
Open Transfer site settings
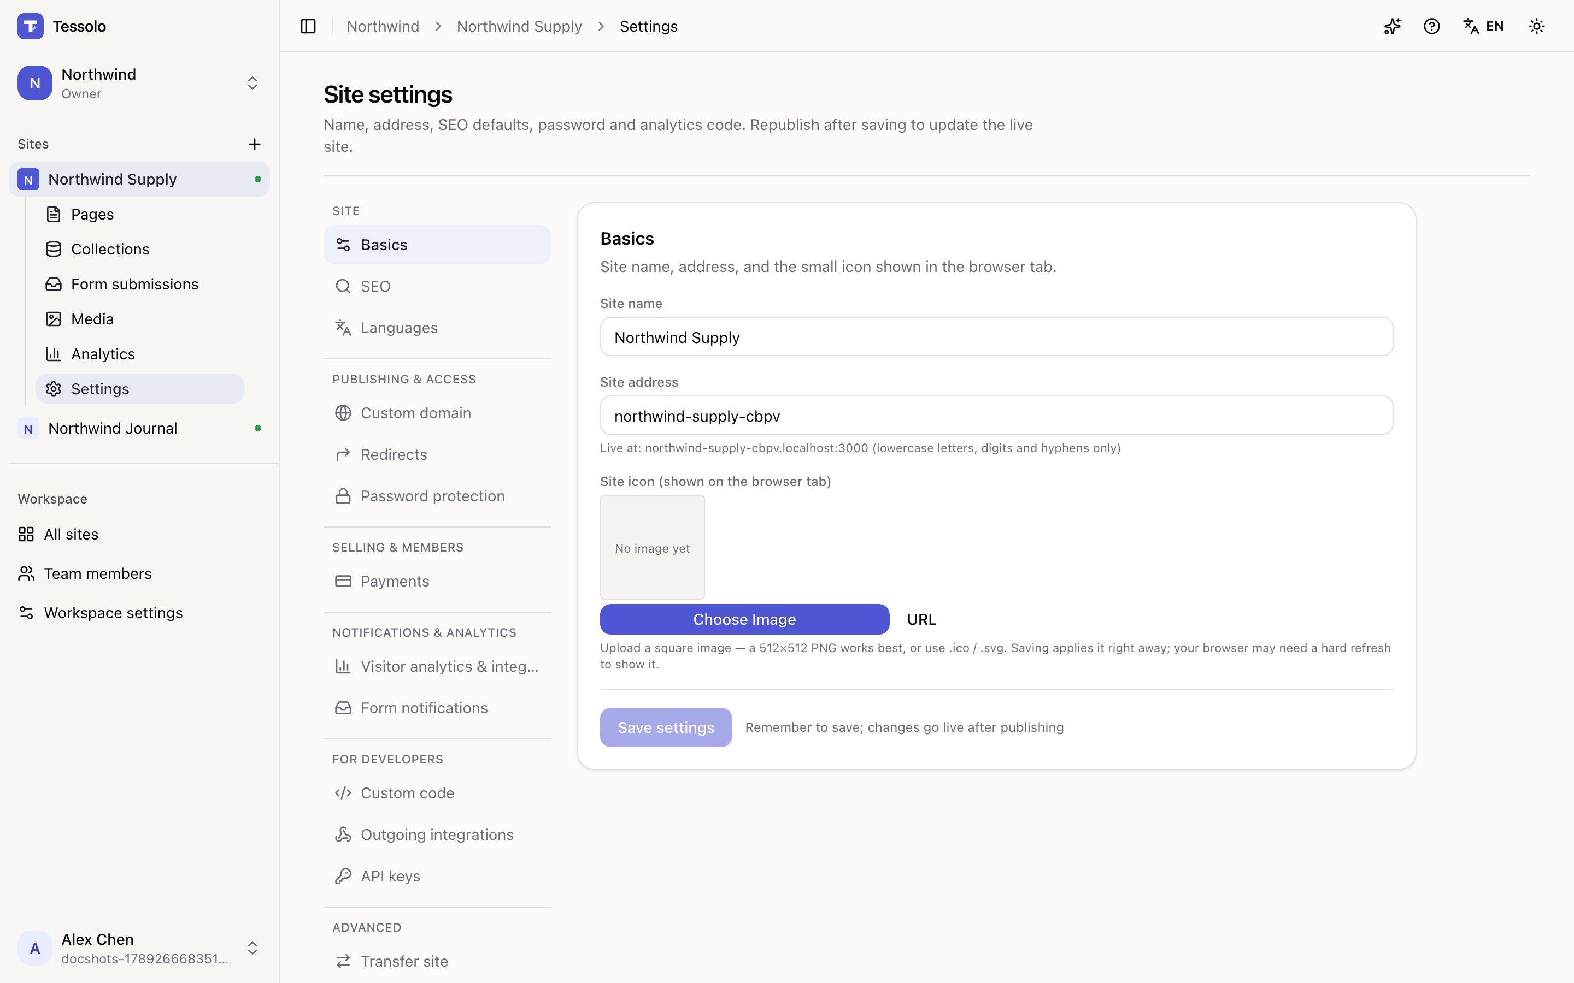pyautogui.click(x=437, y=961)
